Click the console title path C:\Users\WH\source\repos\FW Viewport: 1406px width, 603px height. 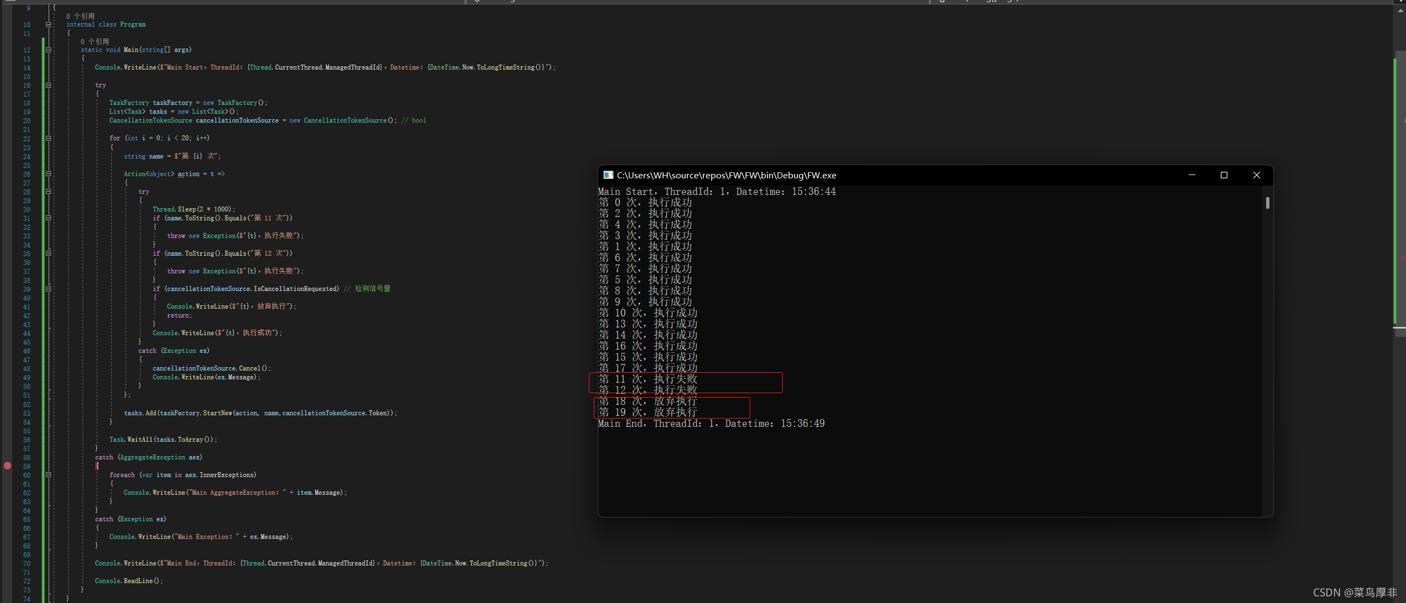coord(726,175)
